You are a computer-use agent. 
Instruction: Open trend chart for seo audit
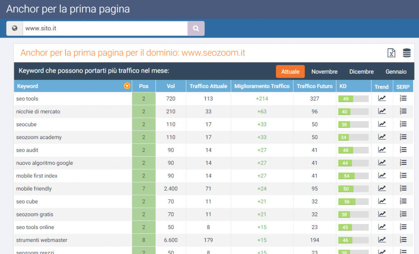coord(382,150)
